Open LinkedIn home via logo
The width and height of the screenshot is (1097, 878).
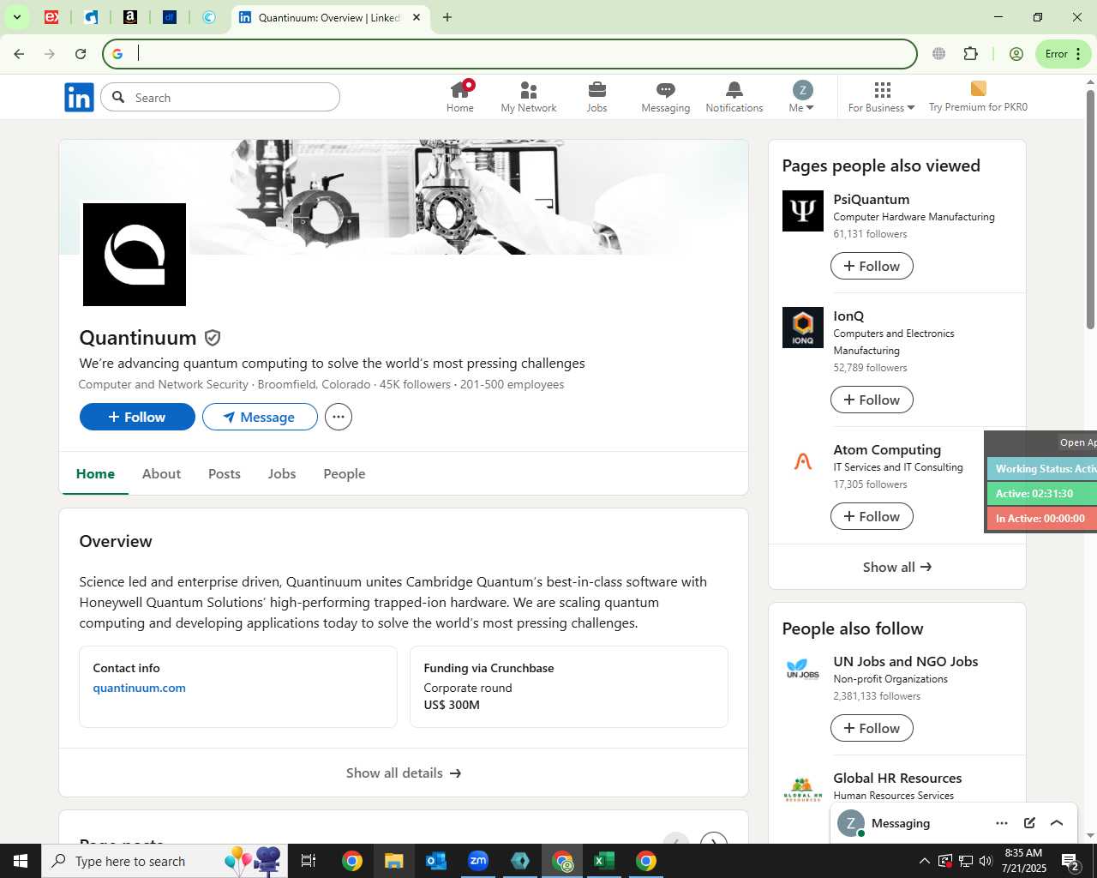click(x=79, y=98)
